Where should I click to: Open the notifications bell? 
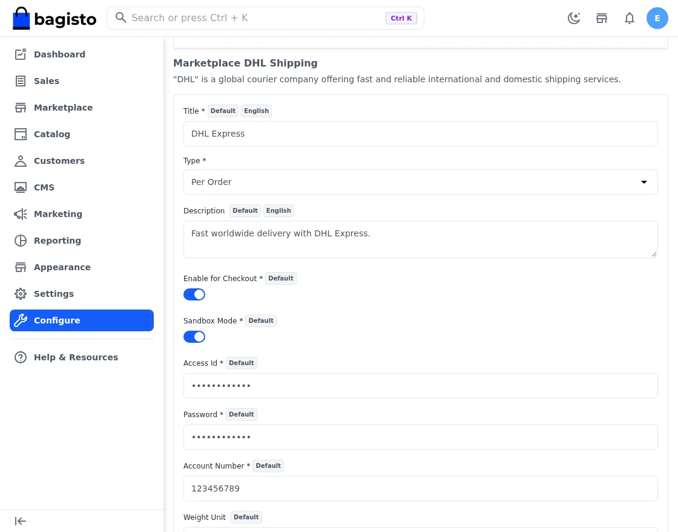coord(630,18)
